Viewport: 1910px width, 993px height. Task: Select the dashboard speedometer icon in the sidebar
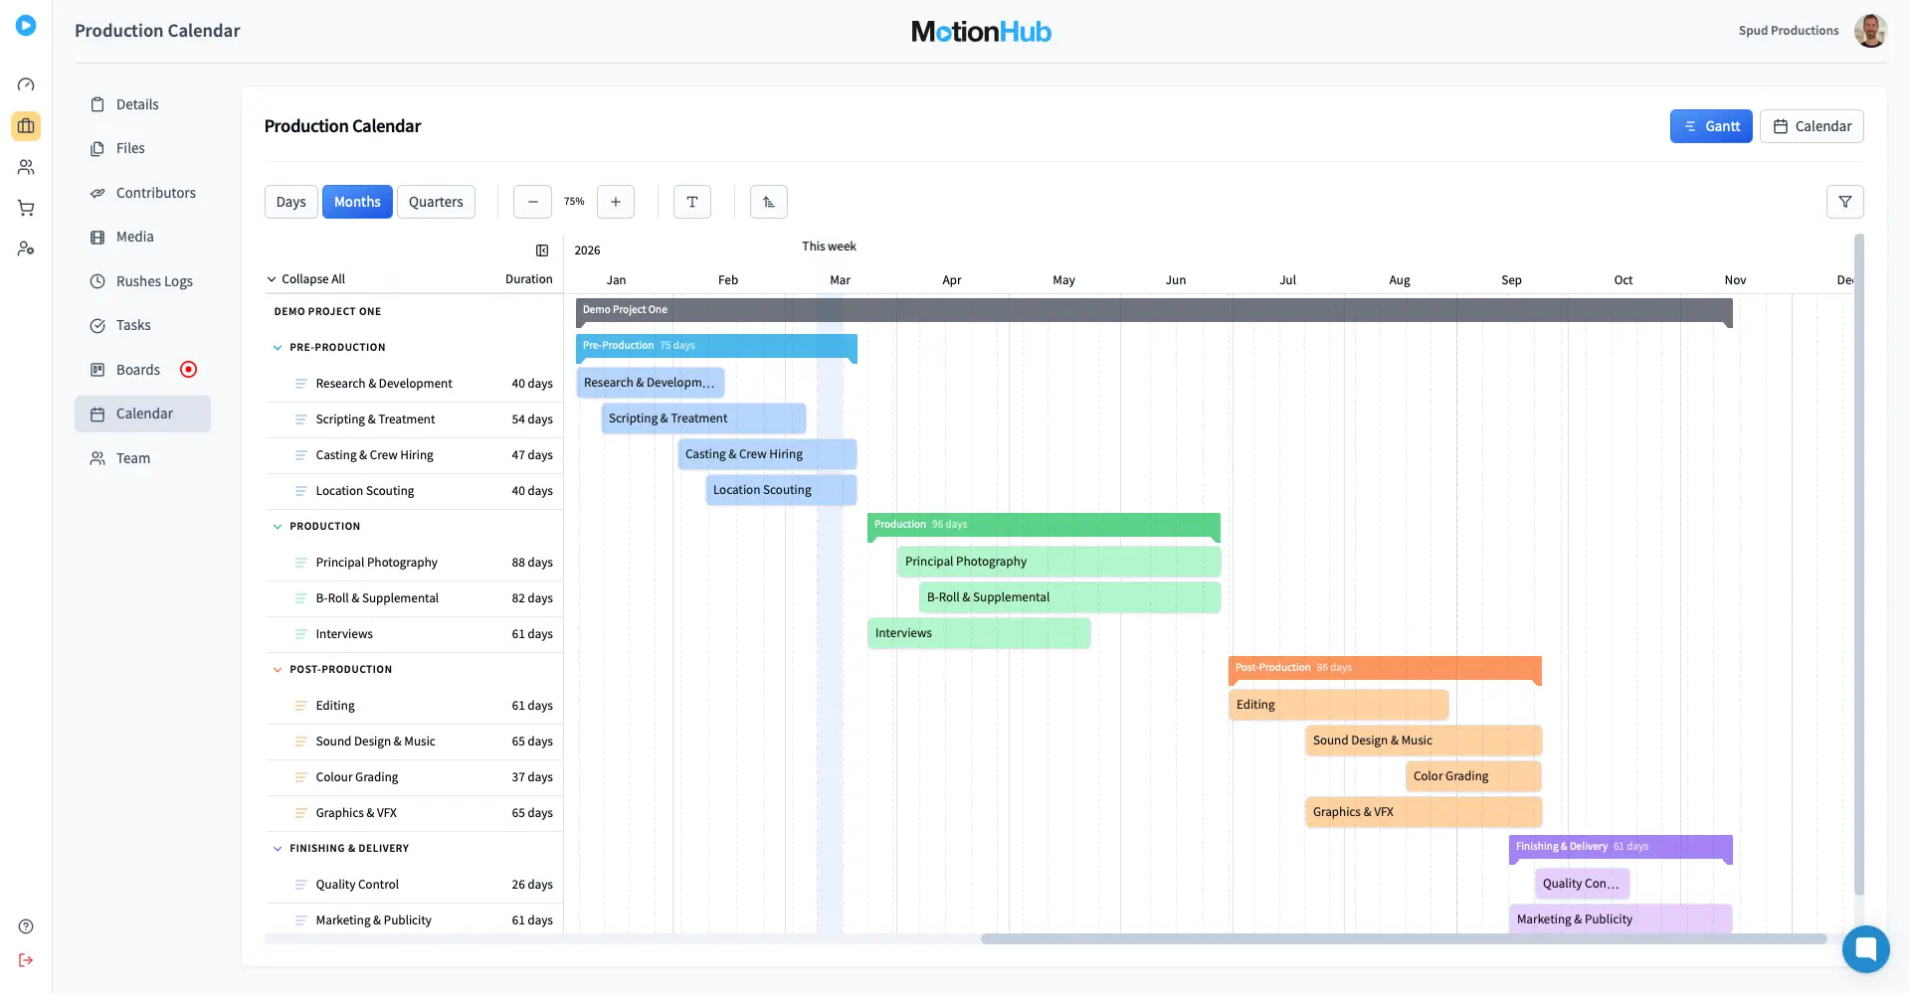[26, 84]
